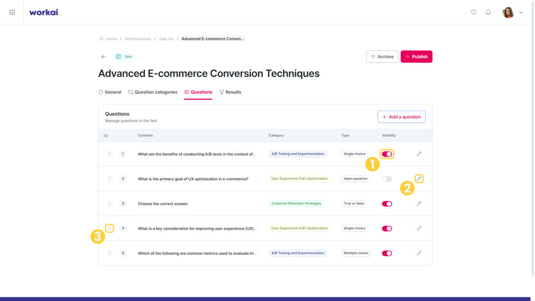The image size is (535, 301).
Task: Open Quiz list breadcrumb link
Action: coord(166,39)
